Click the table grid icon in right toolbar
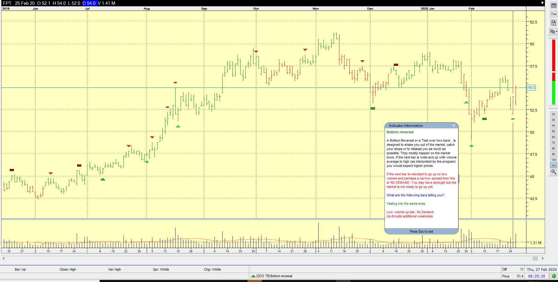 [x=553, y=5]
